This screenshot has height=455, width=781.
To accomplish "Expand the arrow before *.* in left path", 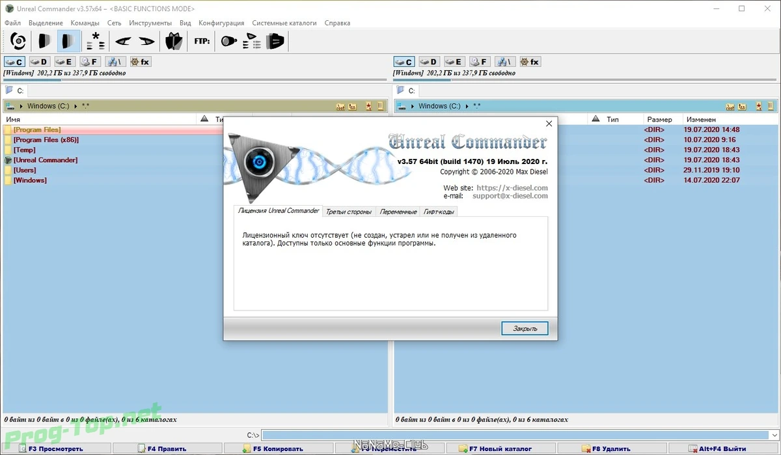I will 75,106.
